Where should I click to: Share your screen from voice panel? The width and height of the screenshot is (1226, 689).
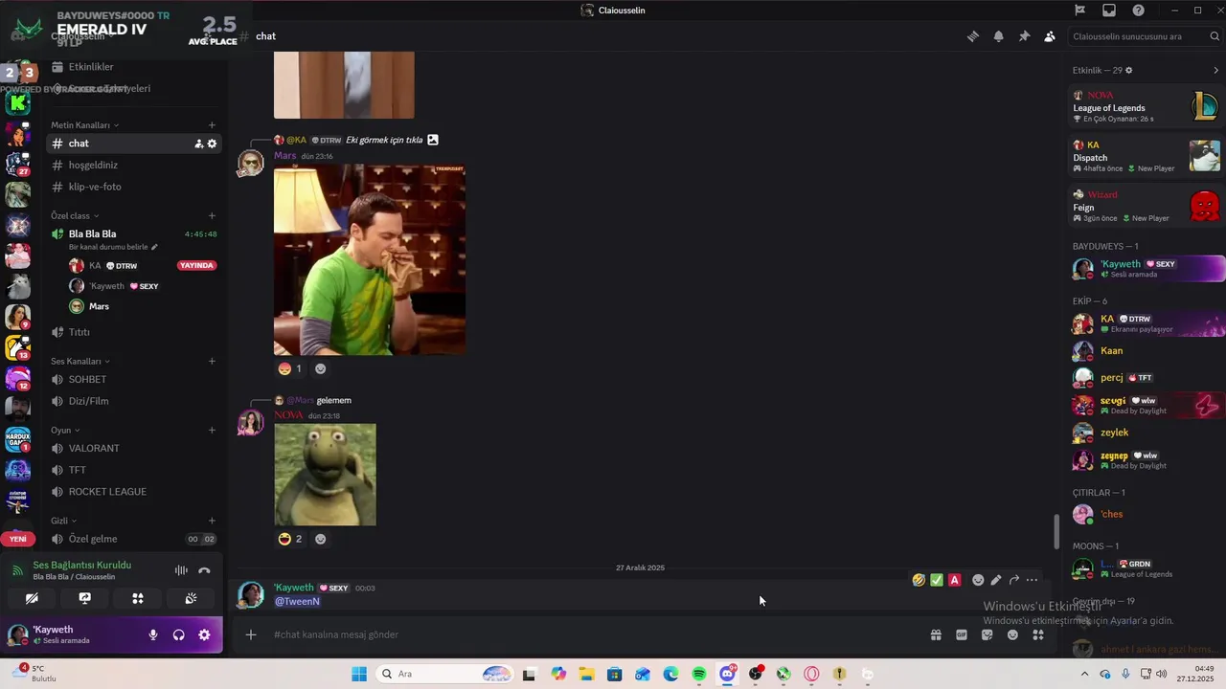click(85, 598)
